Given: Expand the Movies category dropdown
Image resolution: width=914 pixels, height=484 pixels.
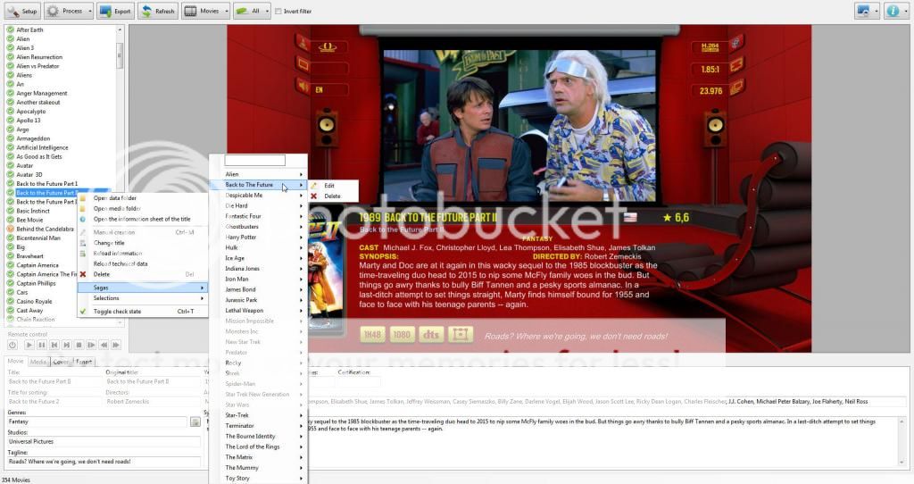Looking at the screenshot, I should click(x=226, y=11).
